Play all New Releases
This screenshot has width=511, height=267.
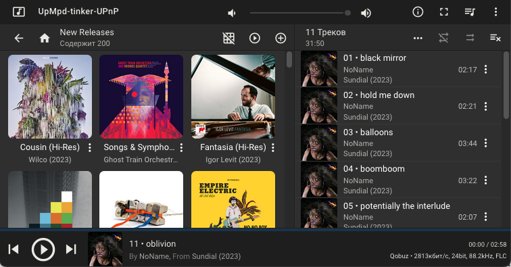pos(255,38)
